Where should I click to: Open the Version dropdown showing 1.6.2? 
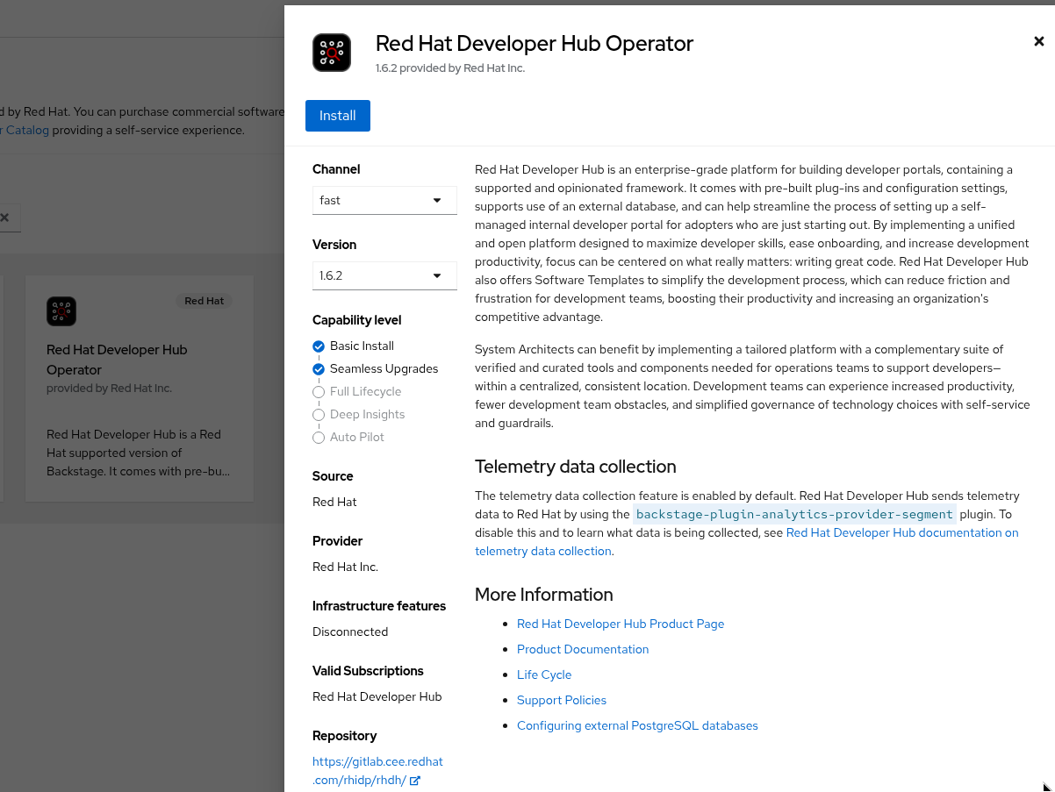pyautogui.click(x=384, y=275)
